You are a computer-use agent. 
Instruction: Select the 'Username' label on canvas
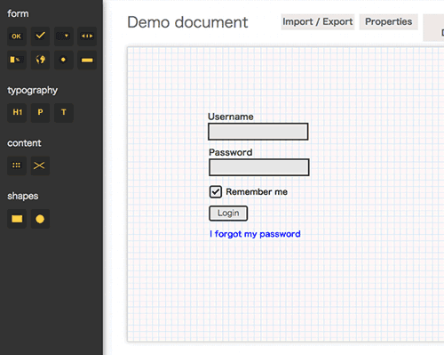click(x=231, y=117)
